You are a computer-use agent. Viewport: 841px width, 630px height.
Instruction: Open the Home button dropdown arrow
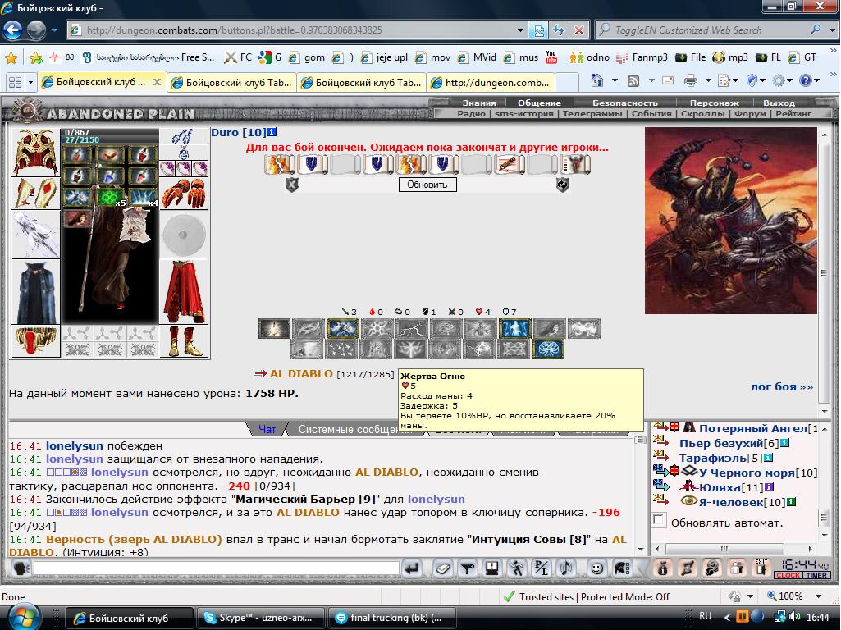pos(615,81)
